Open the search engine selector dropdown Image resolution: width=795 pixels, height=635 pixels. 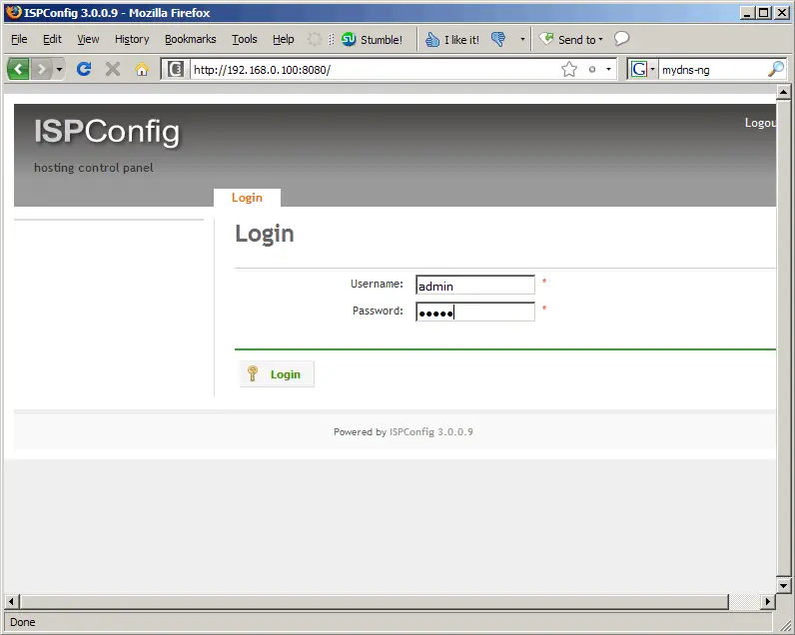coord(652,69)
